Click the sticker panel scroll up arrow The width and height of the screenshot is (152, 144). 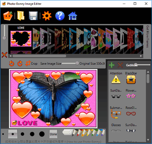148,72
